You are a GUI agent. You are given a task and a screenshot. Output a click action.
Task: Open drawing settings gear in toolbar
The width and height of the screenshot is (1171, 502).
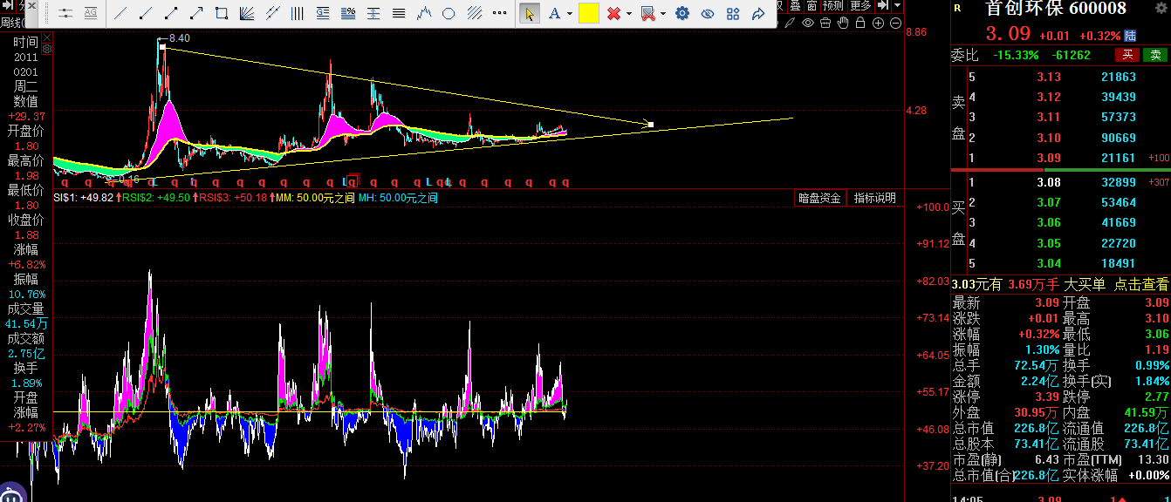[x=682, y=13]
